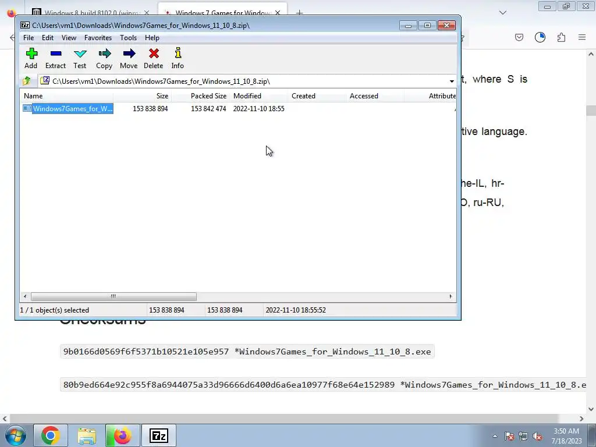Close the Windows 8 build tab
The width and height of the screenshot is (596, 447).
147,13
